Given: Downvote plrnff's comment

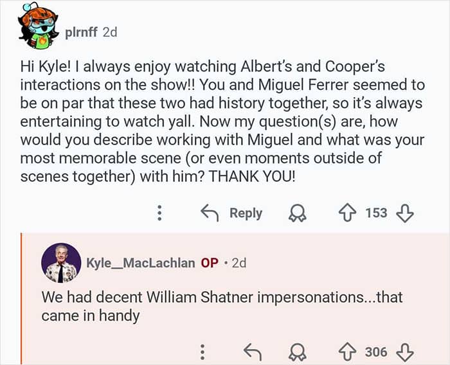Looking at the screenshot, I should click(405, 213).
